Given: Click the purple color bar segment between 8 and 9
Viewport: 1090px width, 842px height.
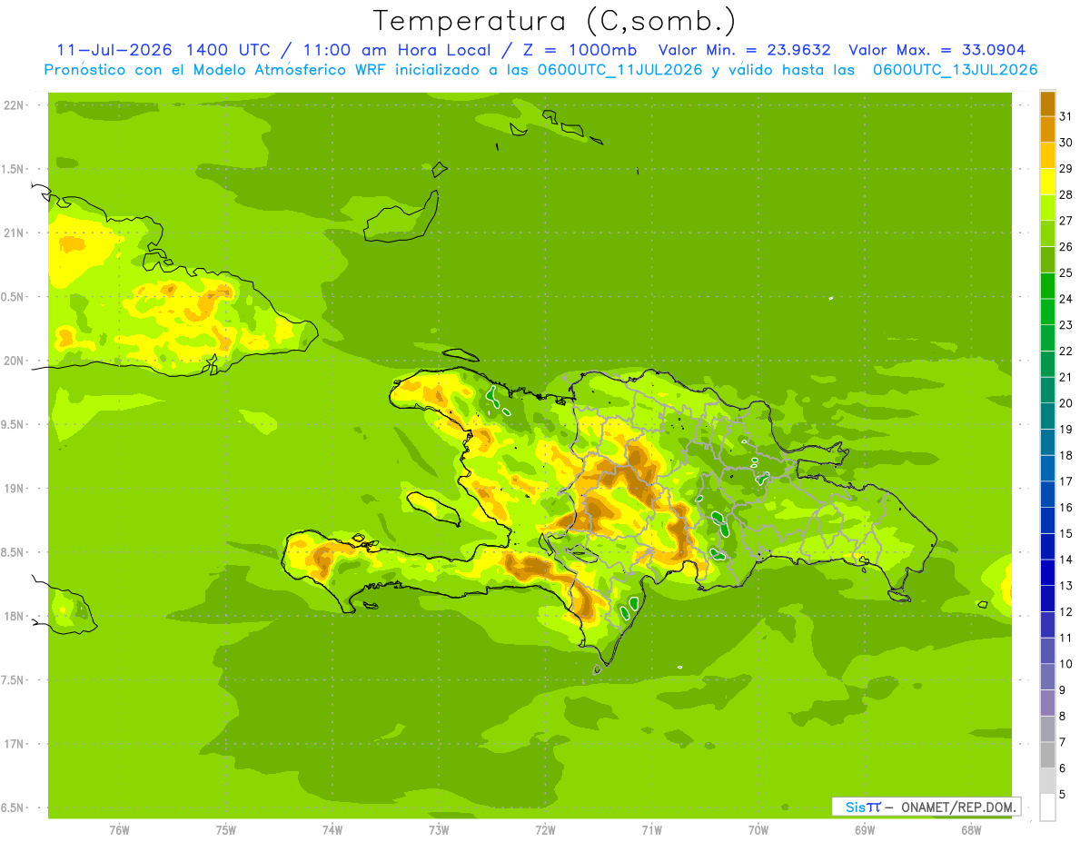Looking at the screenshot, I should click(1047, 703).
